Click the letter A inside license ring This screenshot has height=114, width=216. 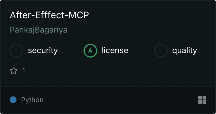(x=90, y=51)
